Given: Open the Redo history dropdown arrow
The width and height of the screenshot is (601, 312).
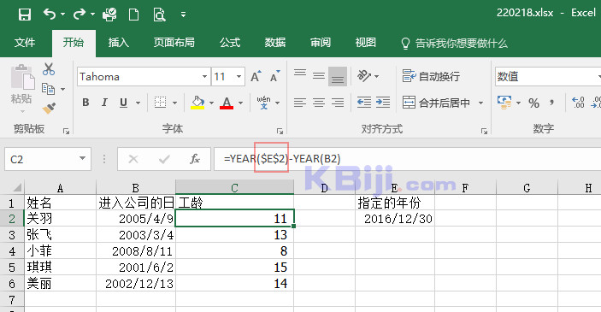Looking at the screenshot, I should (92, 15).
